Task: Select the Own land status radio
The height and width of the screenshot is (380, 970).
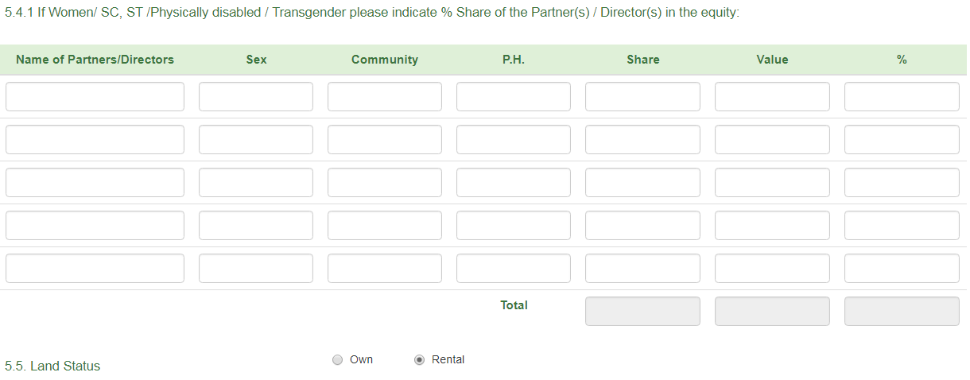Action: [x=337, y=359]
